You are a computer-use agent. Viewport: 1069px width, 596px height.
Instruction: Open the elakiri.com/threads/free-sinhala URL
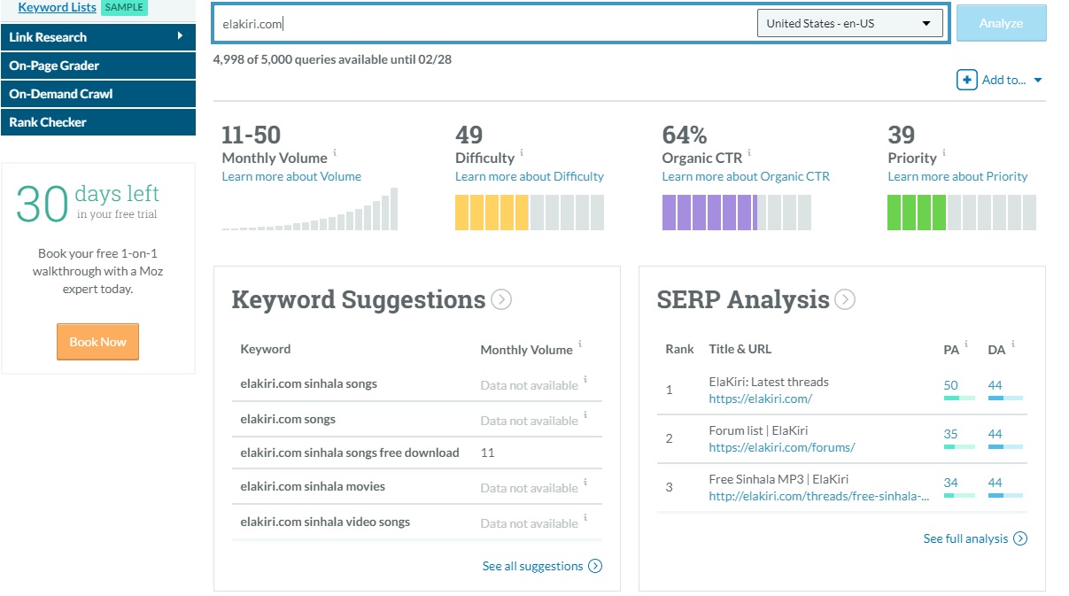point(819,496)
